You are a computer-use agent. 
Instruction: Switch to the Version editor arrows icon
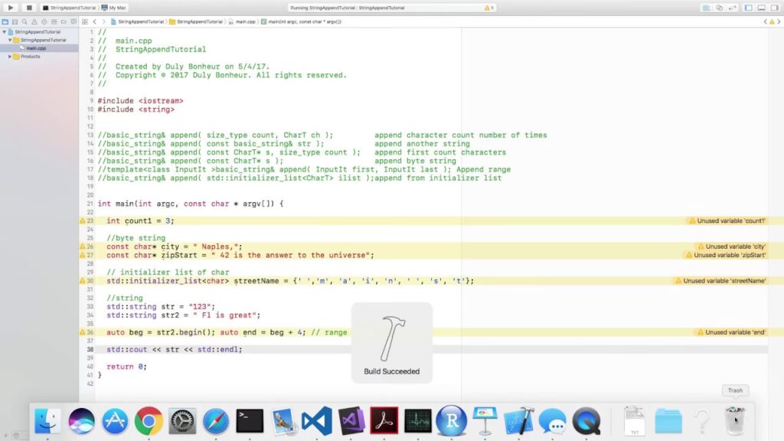click(x=733, y=8)
